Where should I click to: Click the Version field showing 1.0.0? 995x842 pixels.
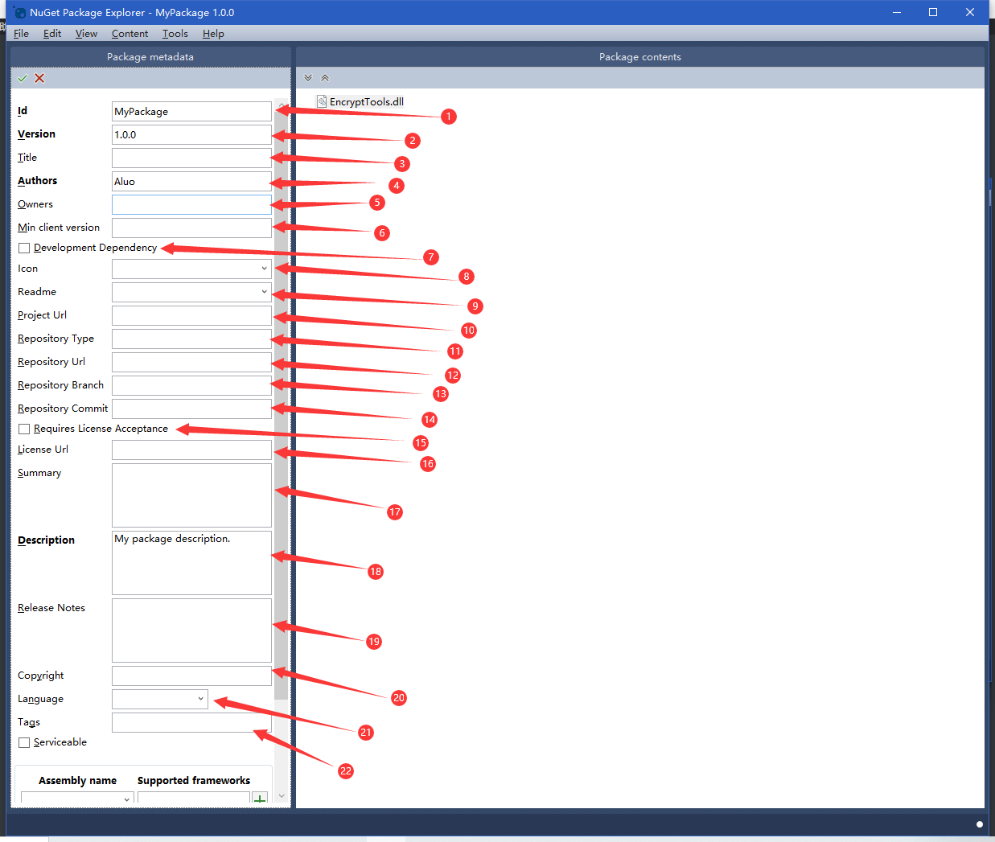[x=191, y=134]
